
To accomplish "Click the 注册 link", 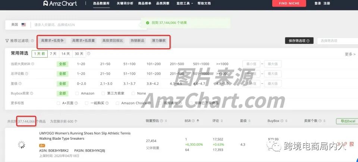I will (x=327, y=3).
